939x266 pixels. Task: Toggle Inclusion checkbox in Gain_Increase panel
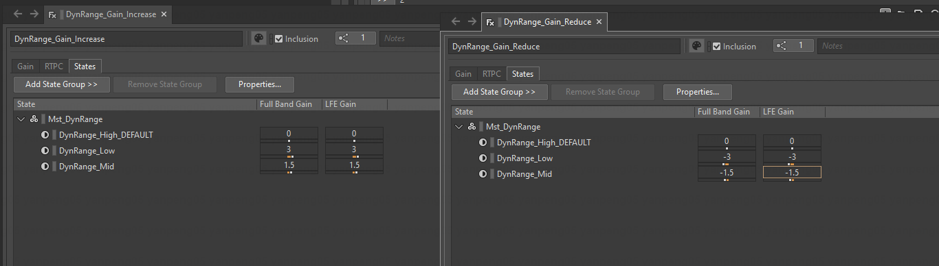point(278,39)
